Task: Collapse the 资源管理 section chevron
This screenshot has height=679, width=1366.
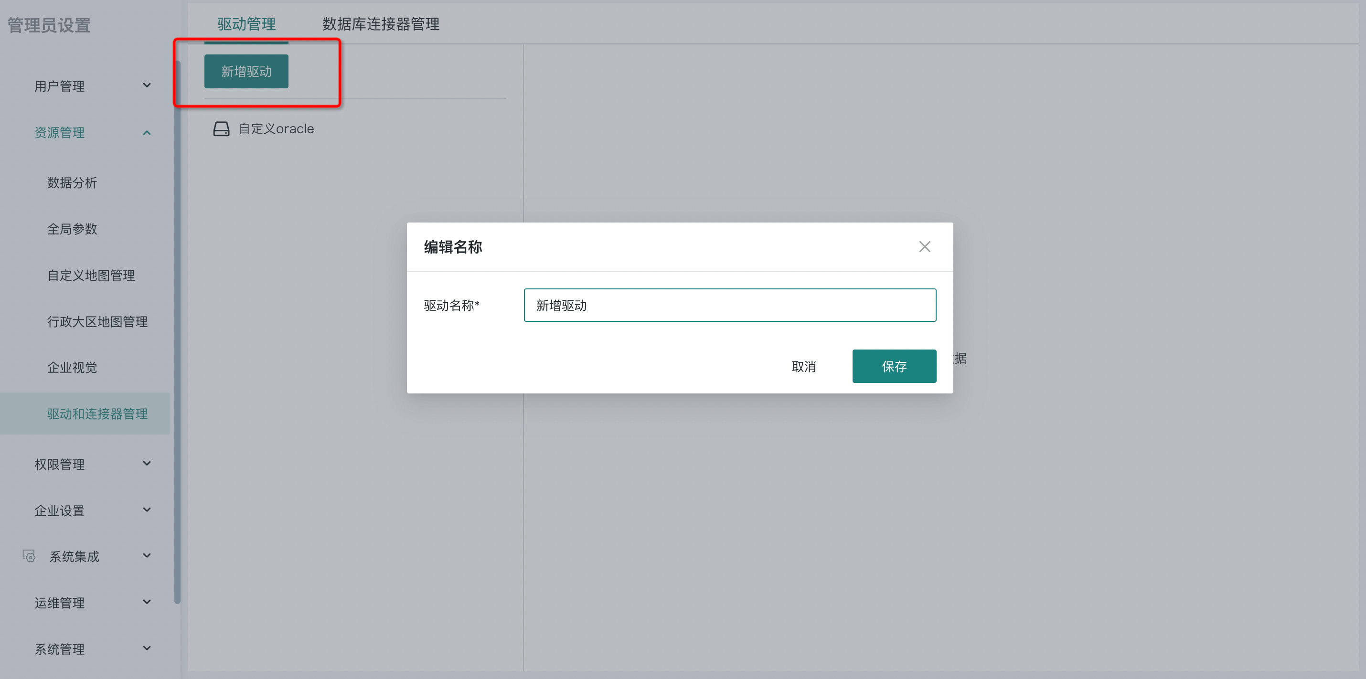Action: (x=147, y=133)
